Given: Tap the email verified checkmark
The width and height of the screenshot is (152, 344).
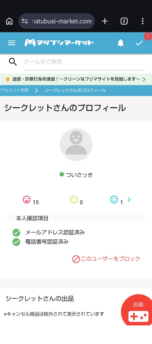Looking at the screenshot, I should point(16,232).
